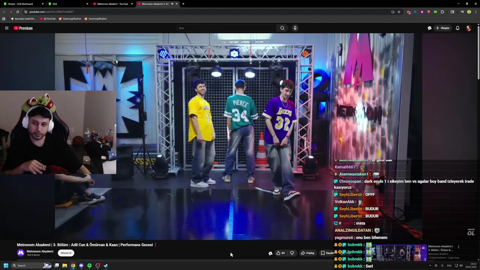Click the YouTube header icon beside Oluştur

click(430, 28)
